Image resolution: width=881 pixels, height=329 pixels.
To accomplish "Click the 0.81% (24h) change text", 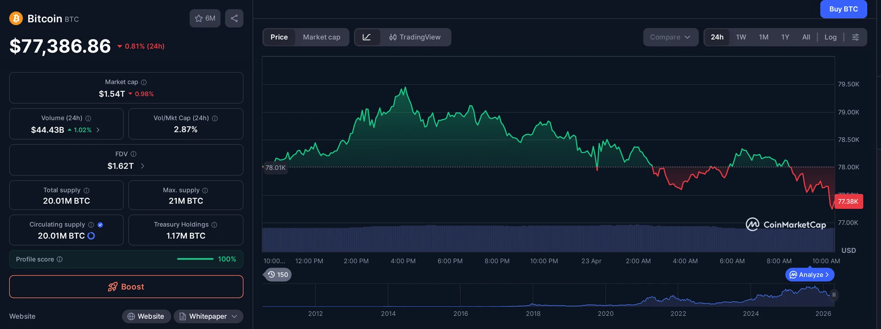I will [x=145, y=46].
